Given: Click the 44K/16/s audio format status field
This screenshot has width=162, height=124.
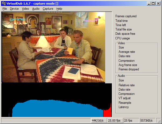Looking at the screenshot, I should tap(99, 120).
